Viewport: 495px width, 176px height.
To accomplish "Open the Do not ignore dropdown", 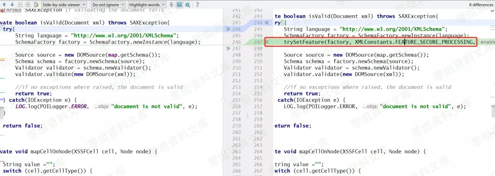I will point(108,5).
